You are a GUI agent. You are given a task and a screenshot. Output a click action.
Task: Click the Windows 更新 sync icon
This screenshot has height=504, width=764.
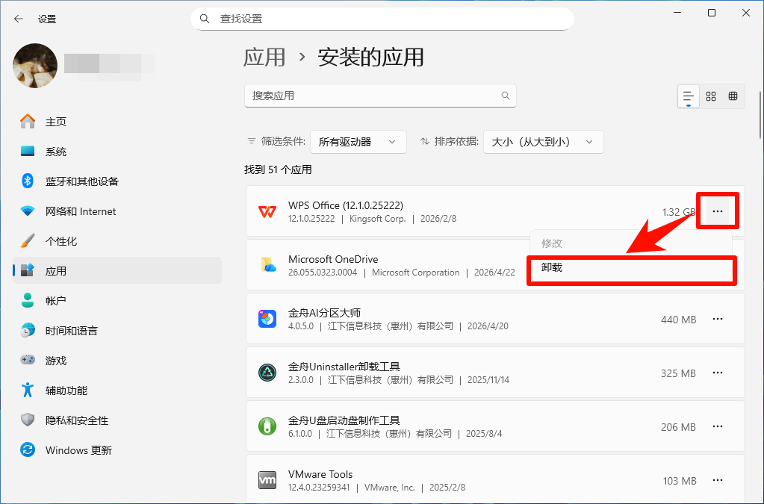pyautogui.click(x=28, y=449)
